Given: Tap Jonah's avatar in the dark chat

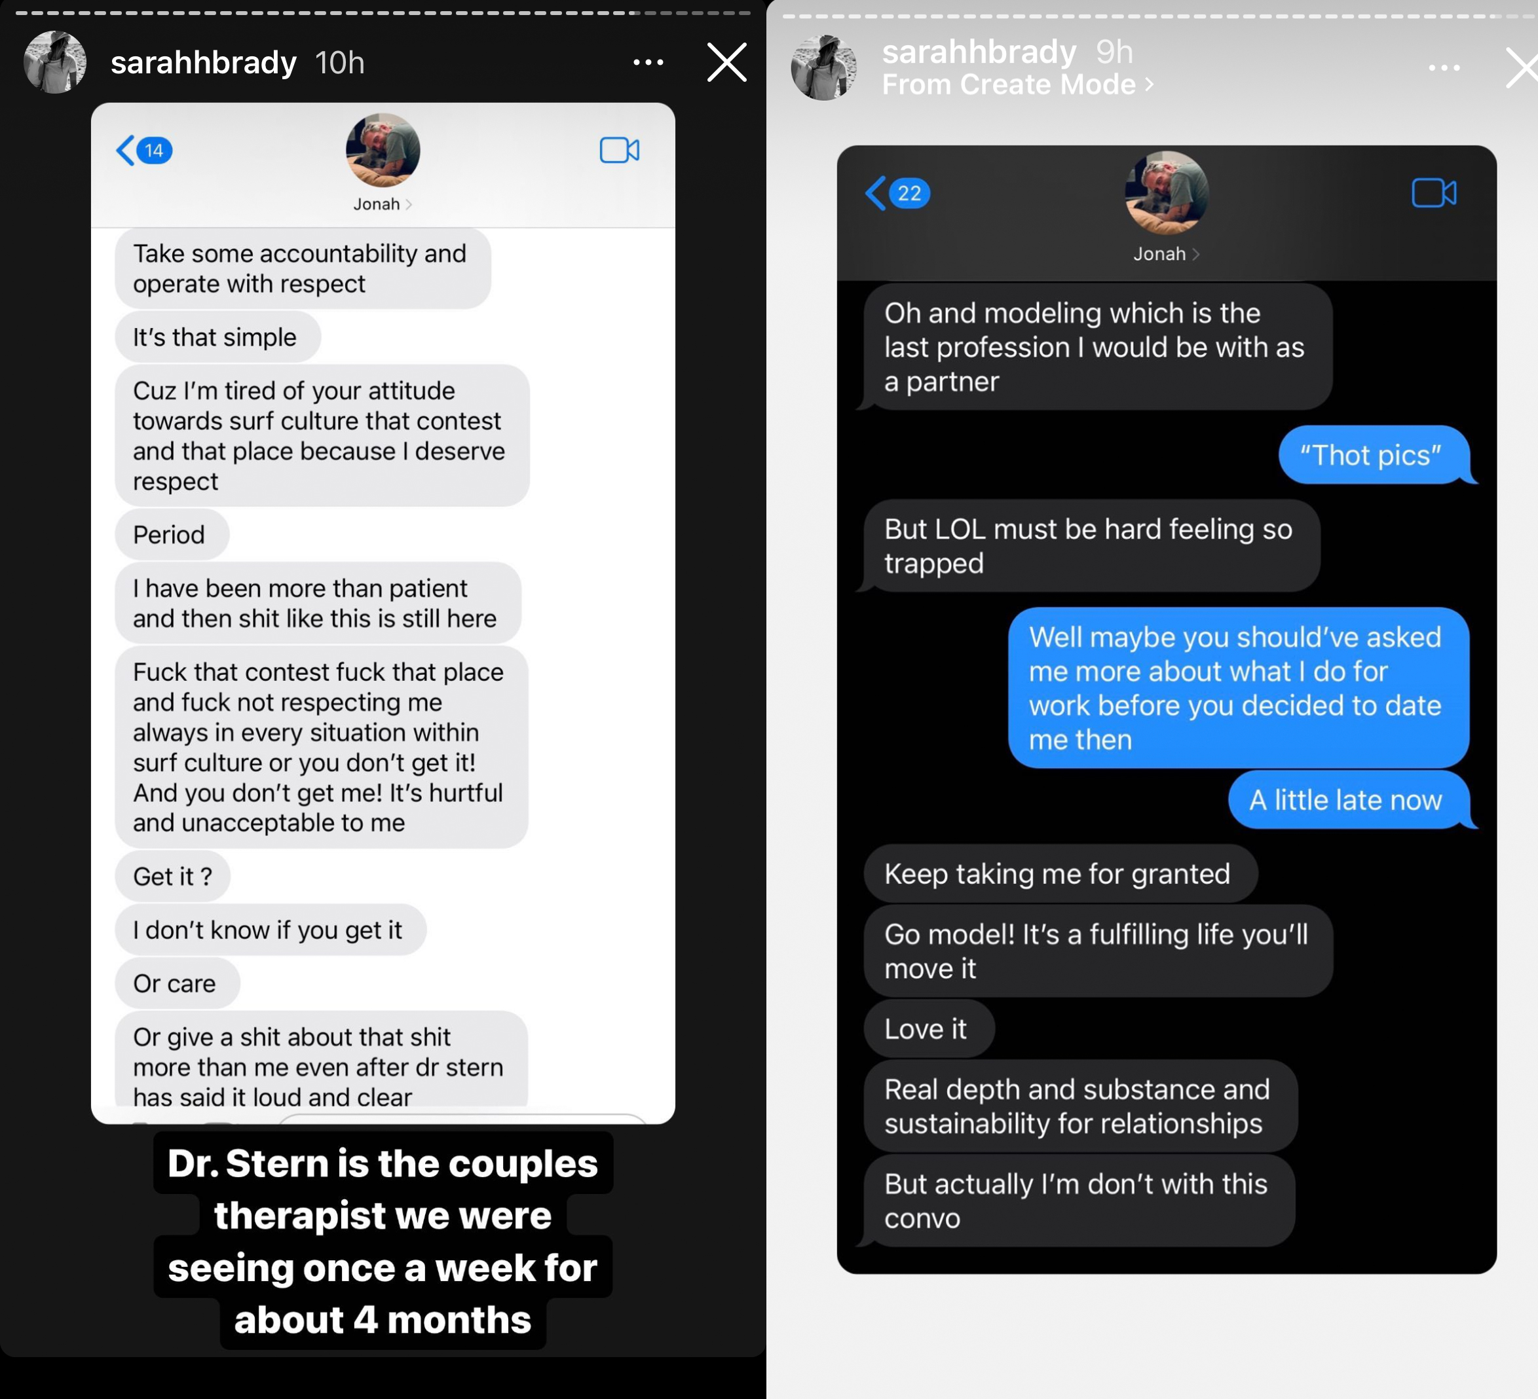Looking at the screenshot, I should point(1167,193).
